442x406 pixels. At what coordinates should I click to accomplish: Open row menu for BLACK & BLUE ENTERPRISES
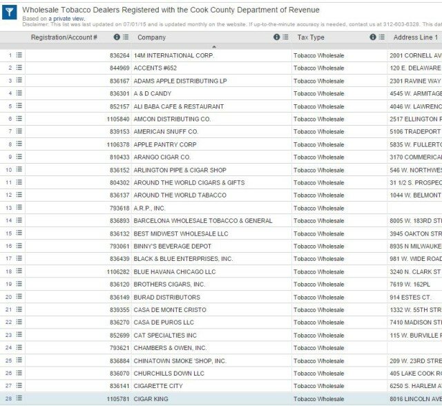[x=19, y=258]
